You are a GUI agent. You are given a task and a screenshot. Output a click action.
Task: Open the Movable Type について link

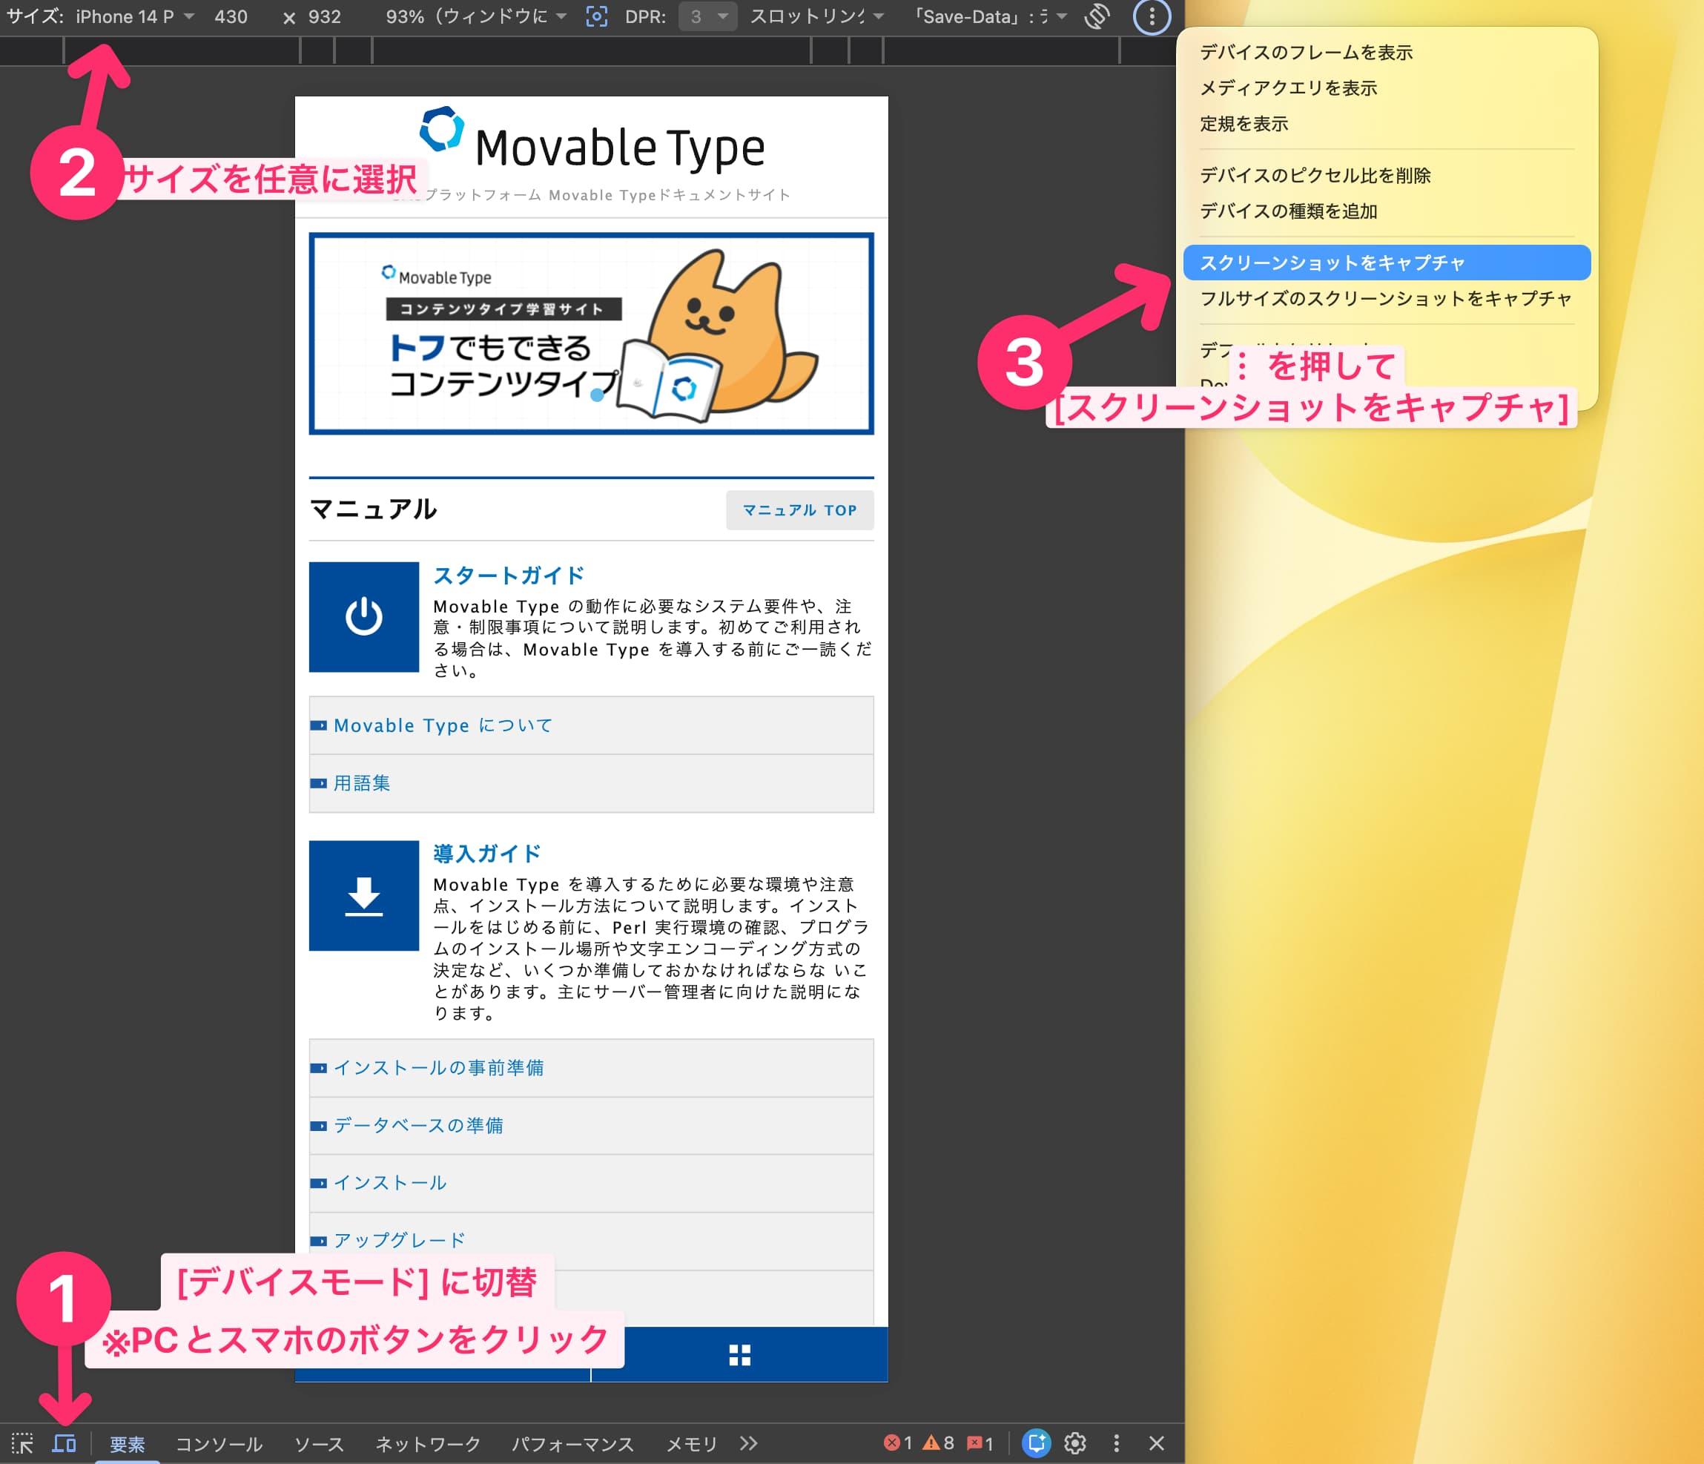pos(591,725)
